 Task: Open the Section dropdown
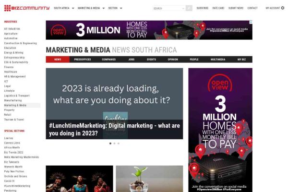[x=115, y=8]
